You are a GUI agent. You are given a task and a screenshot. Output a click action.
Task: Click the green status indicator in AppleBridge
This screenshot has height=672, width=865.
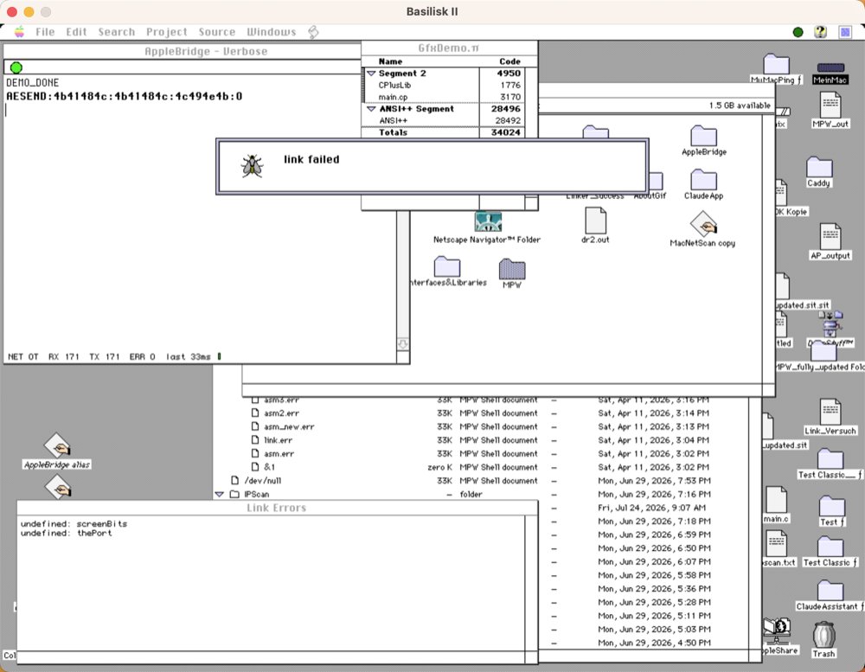point(16,67)
